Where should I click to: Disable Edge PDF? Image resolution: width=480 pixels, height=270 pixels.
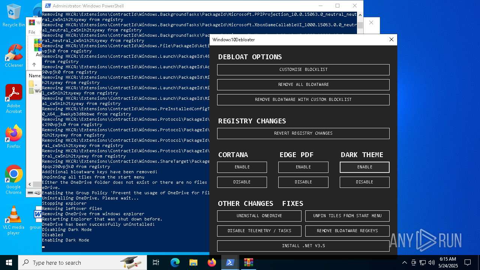click(303, 182)
